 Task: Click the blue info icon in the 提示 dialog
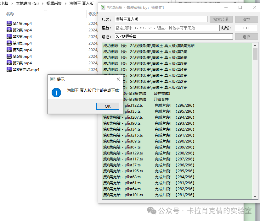click(56, 93)
